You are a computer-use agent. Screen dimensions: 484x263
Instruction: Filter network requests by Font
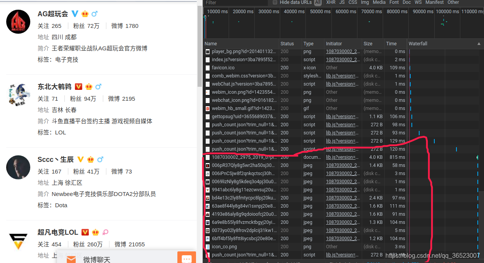(x=394, y=2)
